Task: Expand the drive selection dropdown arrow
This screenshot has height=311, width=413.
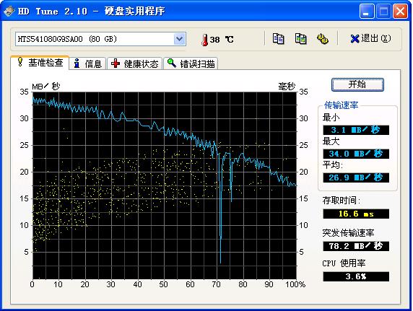Action: click(x=180, y=39)
